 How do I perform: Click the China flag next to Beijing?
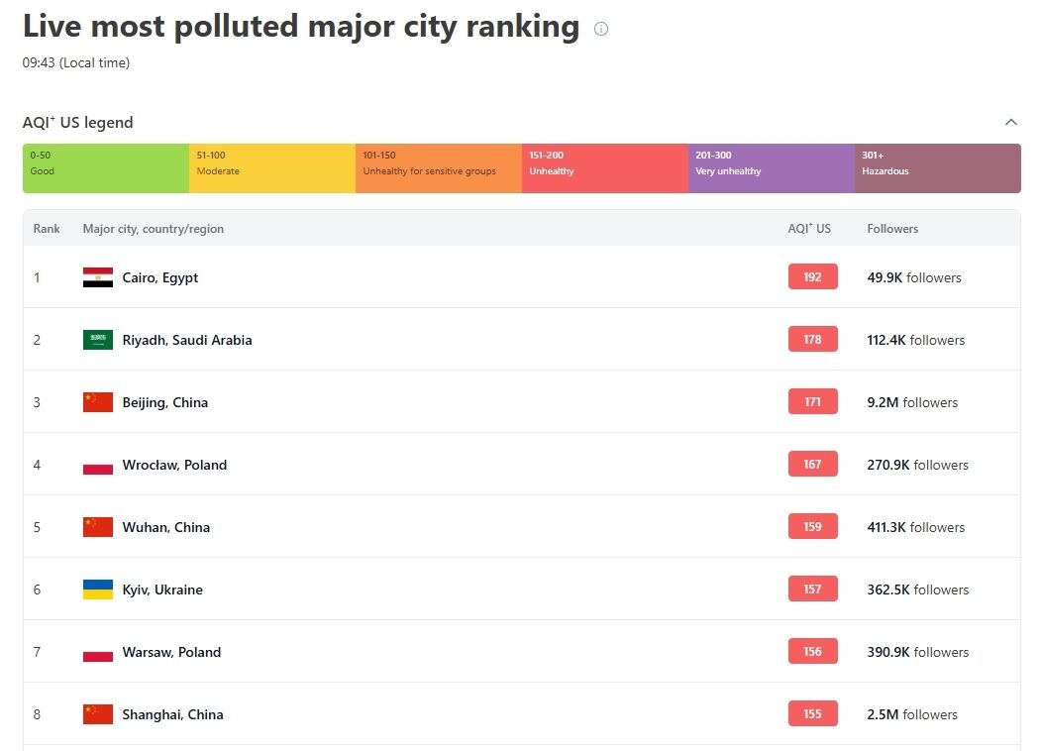click(x=97, y=402)
